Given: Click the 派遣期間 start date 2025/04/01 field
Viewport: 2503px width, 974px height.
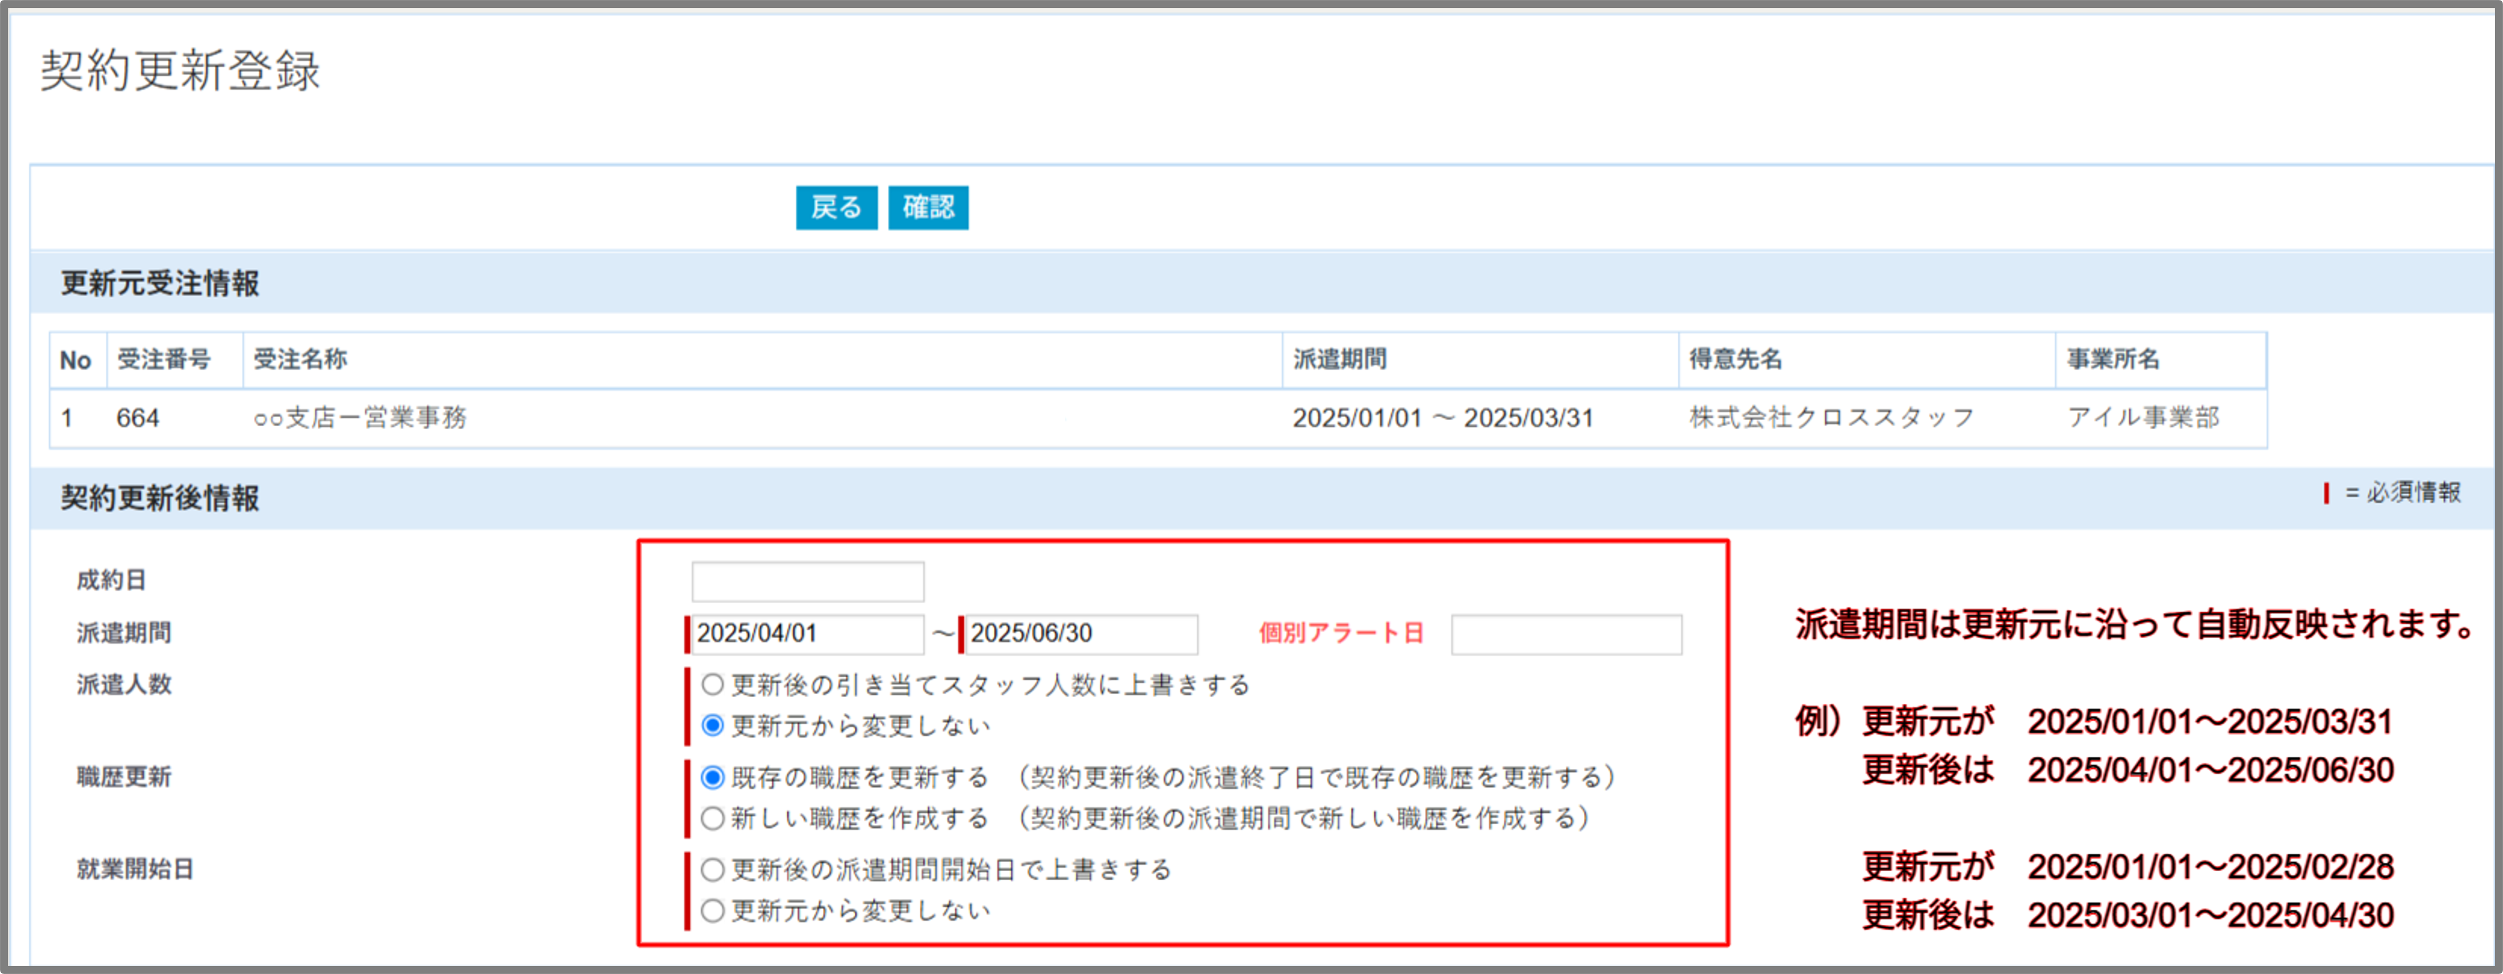Looking at the screenshot, I should tap(807, 634).
